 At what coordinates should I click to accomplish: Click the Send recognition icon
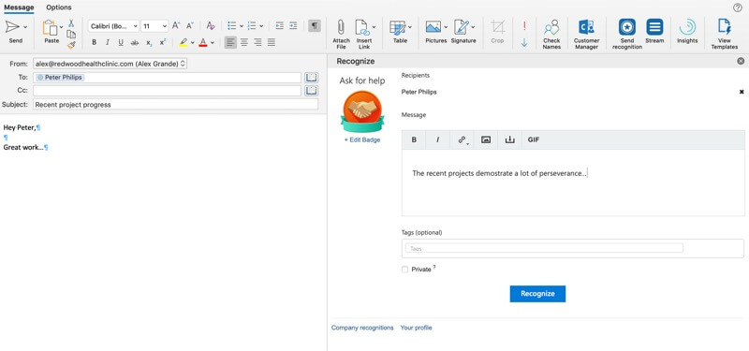point(626,27)
